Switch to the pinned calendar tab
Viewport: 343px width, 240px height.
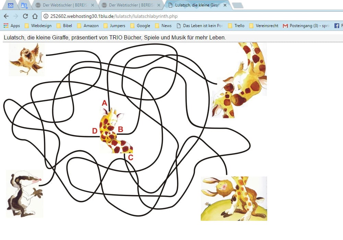coord(10,5)
